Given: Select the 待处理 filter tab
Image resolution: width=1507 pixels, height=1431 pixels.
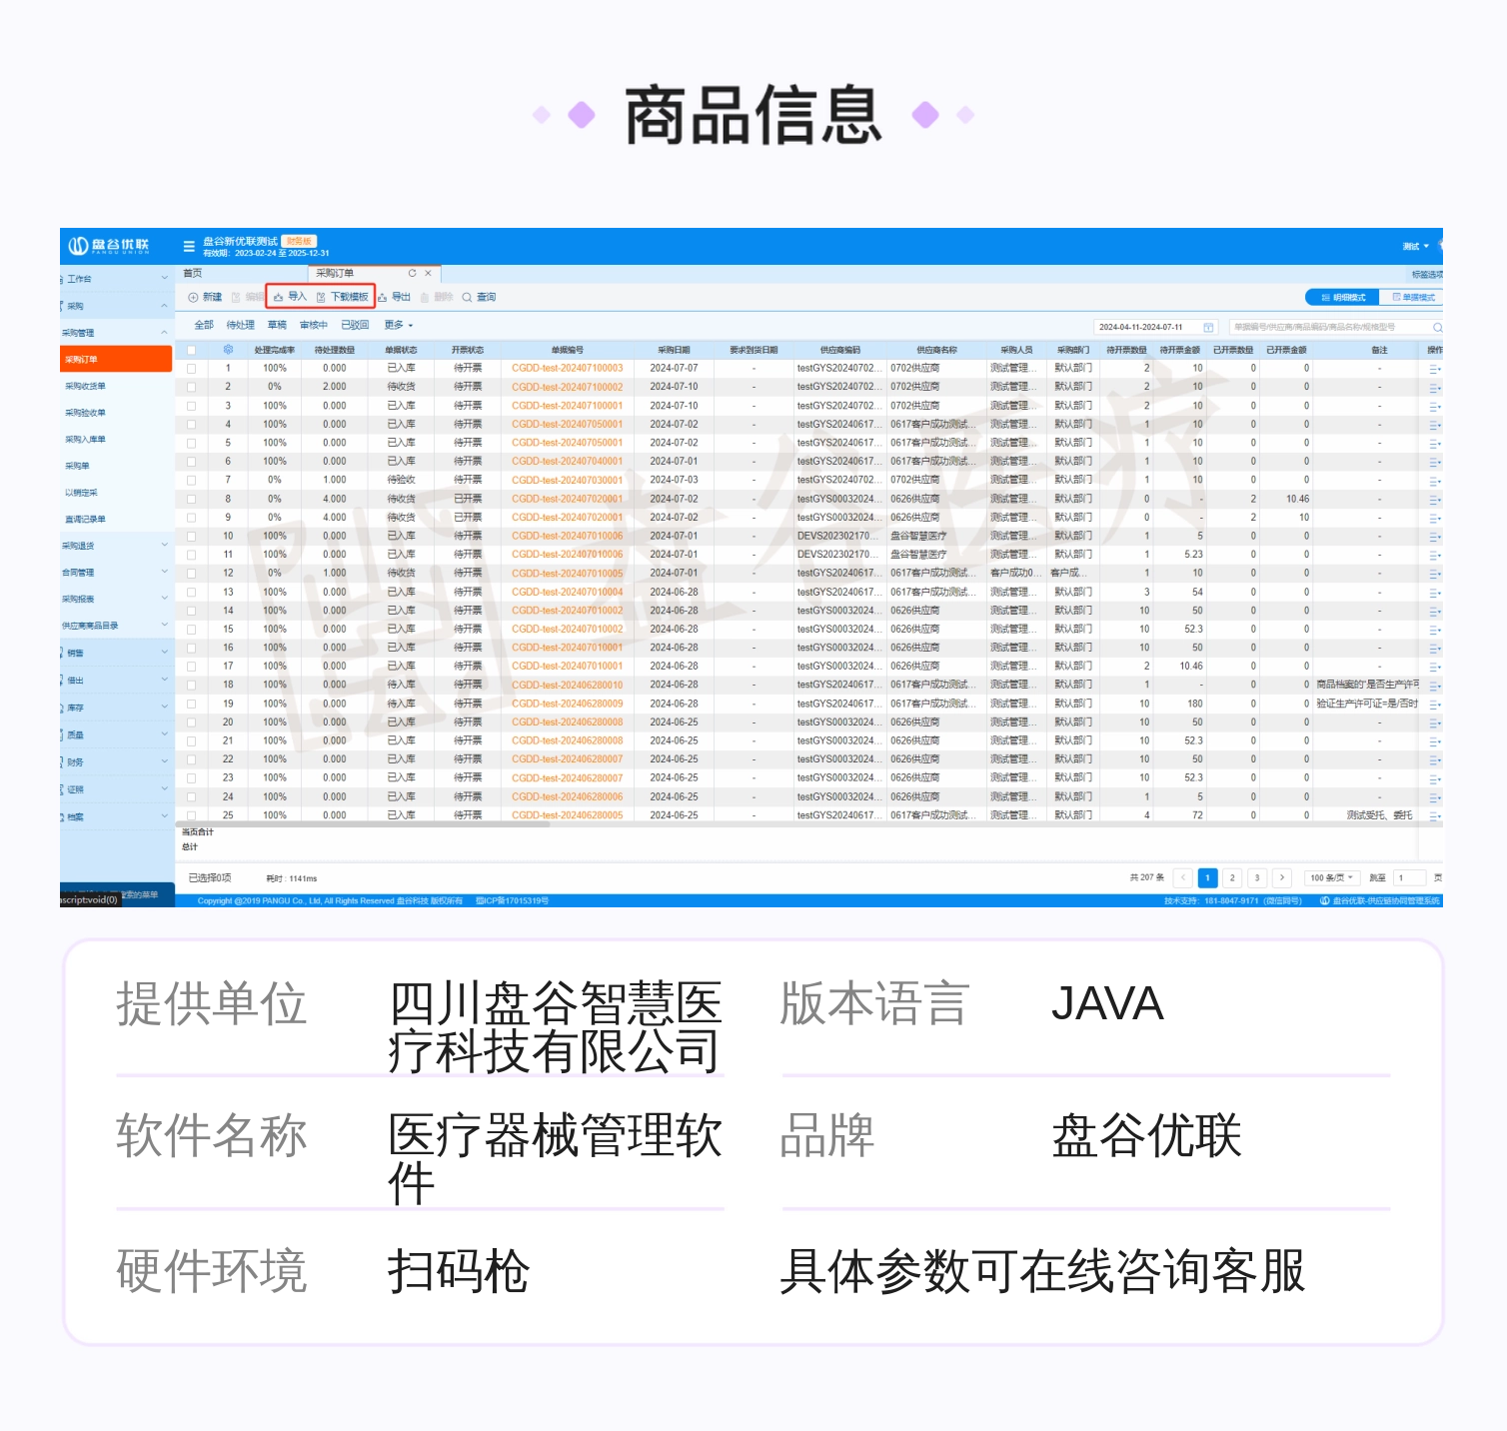Looking at the screenshot, I should click(241, 325).
